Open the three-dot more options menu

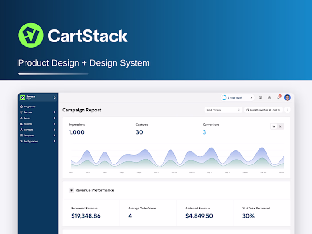[x=287, y=110]
